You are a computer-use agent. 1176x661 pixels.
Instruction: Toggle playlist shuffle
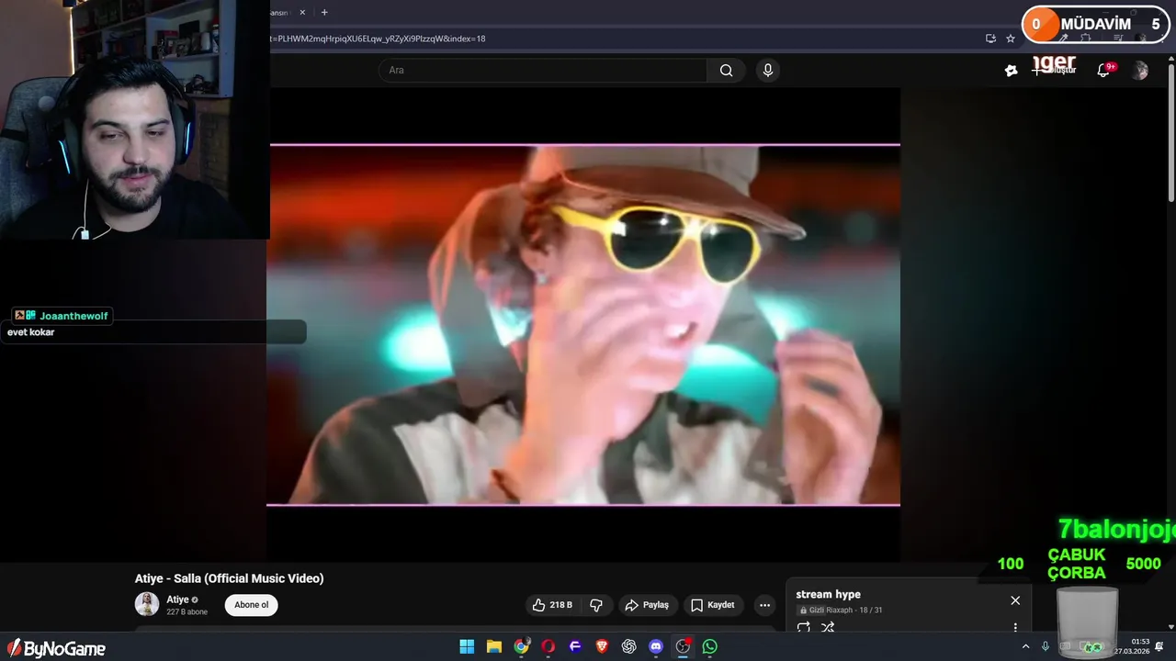[x=828, y=627]
